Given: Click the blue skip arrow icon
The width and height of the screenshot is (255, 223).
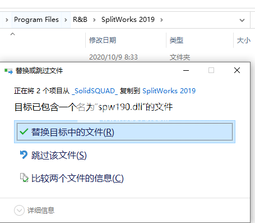Looking at the screenshot, I should point(24,154).
